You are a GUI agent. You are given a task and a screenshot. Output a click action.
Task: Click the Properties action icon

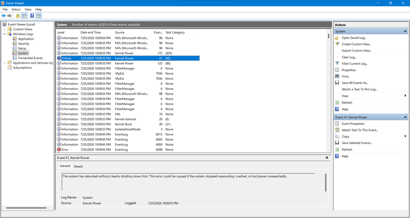click(x=337, y=70)
